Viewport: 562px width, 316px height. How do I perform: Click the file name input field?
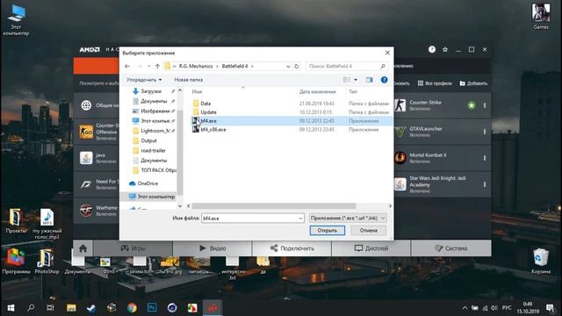253,219
